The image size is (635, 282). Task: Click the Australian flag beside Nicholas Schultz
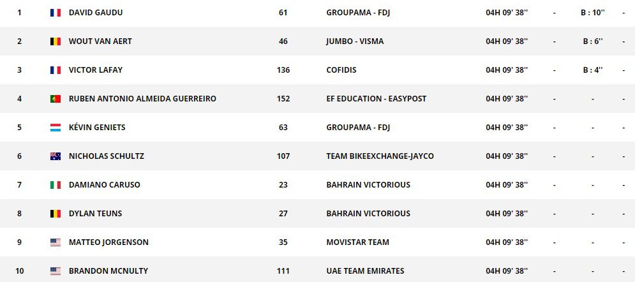[56, 156]
